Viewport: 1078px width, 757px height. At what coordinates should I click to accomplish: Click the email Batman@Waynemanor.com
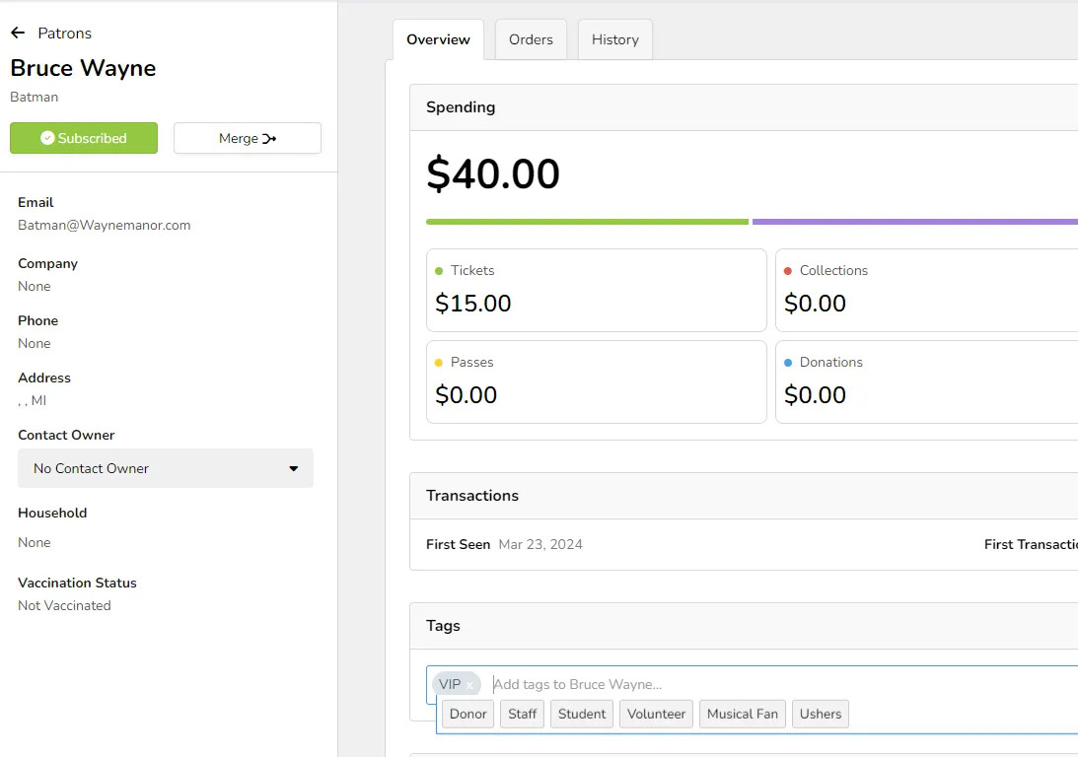[x=105, y=226]
